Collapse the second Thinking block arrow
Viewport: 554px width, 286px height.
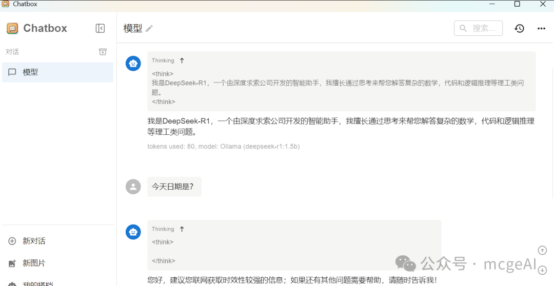(x=182, y=229)
